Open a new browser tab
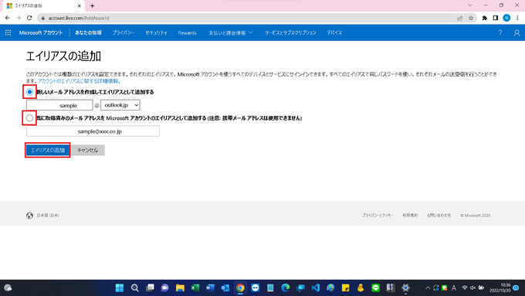Viewport: 525px width, 296px height. point(92,5)
